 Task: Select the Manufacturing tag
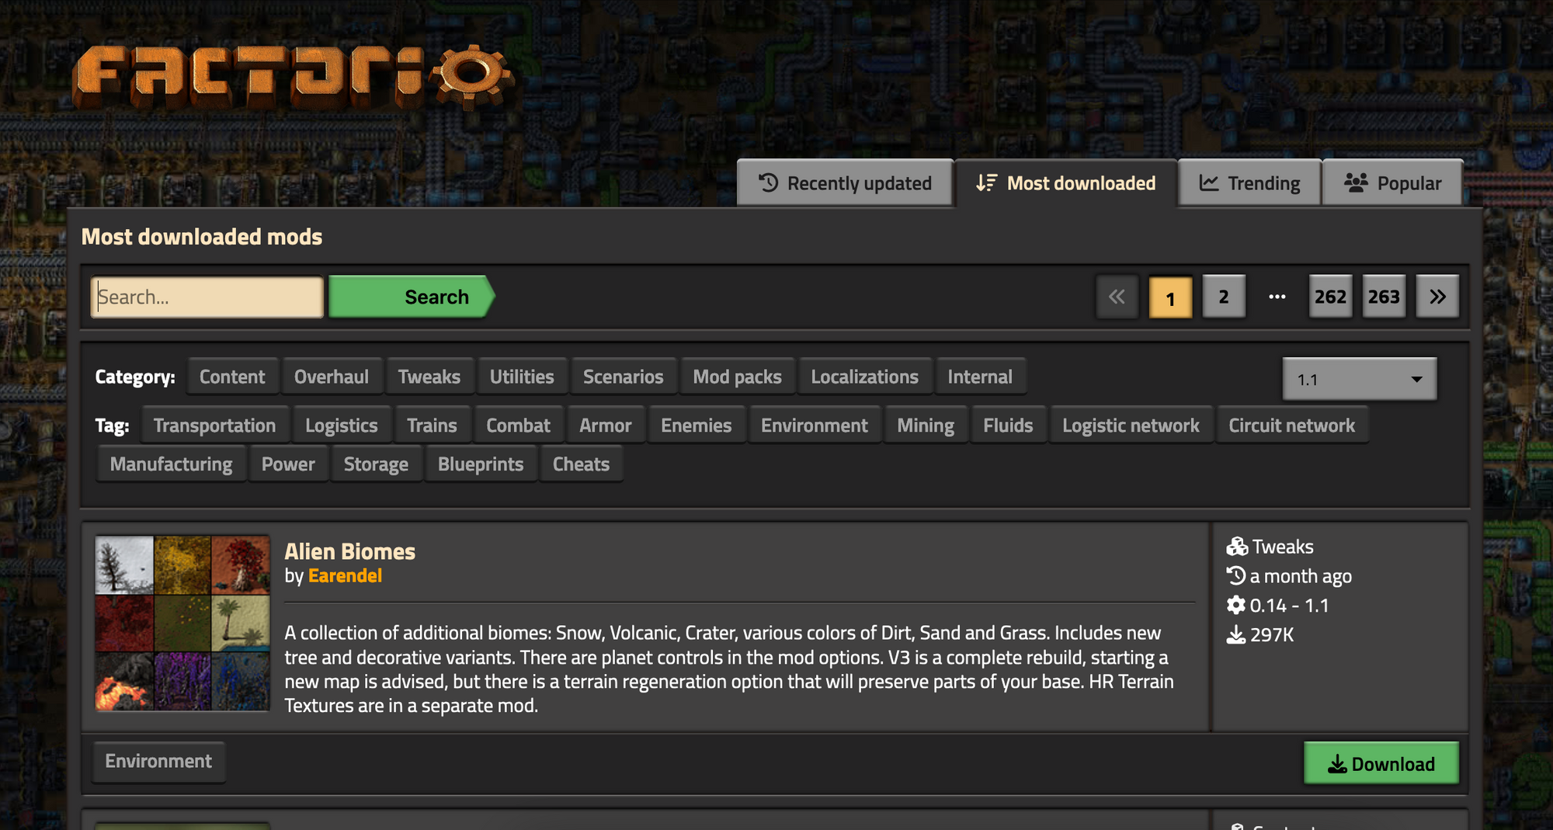[x=172, y=464]
